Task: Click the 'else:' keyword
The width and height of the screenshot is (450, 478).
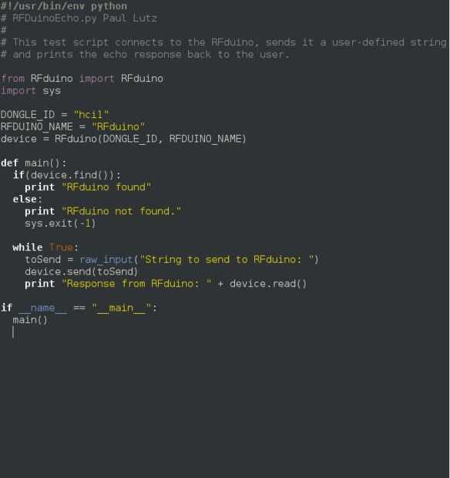Action: coord(28,200)
